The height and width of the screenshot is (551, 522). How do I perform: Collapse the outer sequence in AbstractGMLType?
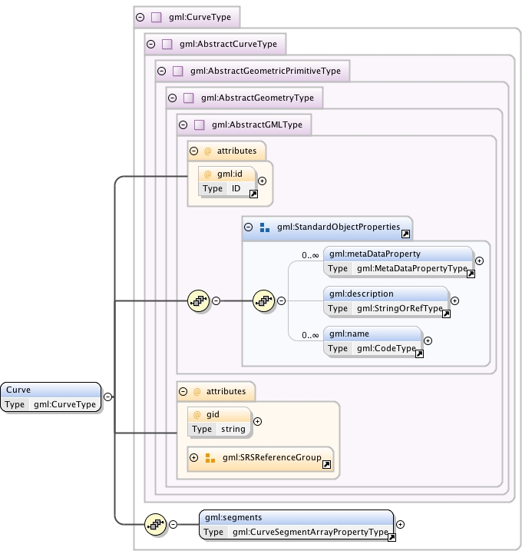216,300
